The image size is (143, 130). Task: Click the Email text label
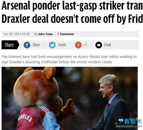108,45
